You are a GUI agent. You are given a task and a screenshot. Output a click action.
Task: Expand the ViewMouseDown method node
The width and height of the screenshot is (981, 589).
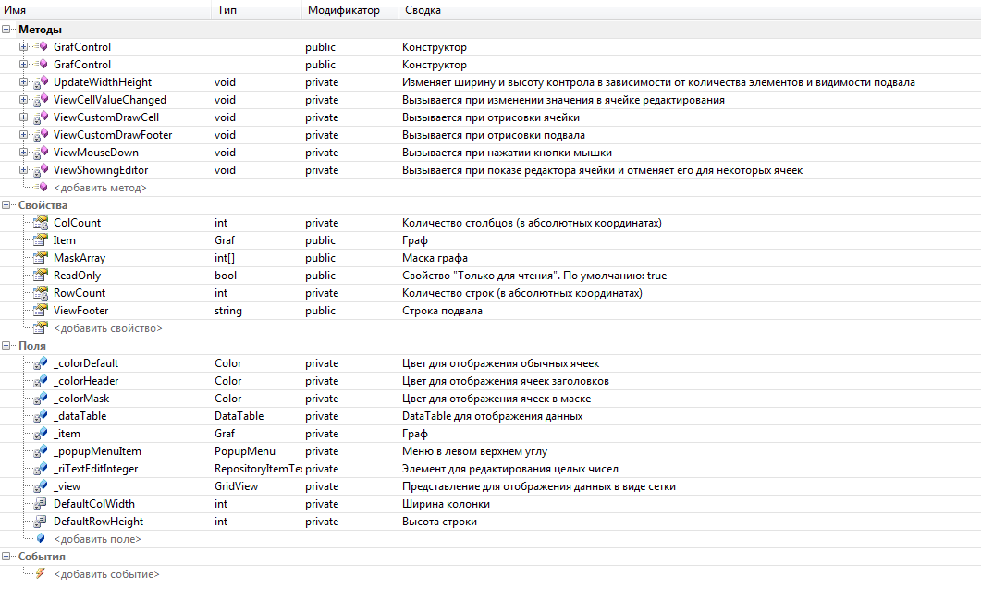[x=24, y=152]
